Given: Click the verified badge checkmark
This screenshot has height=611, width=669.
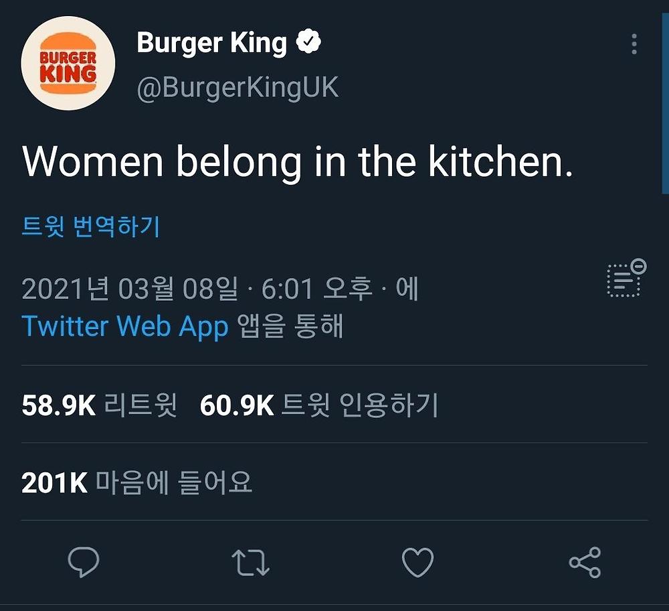Looking at the screenshot, I should click(x=308, y=44).
